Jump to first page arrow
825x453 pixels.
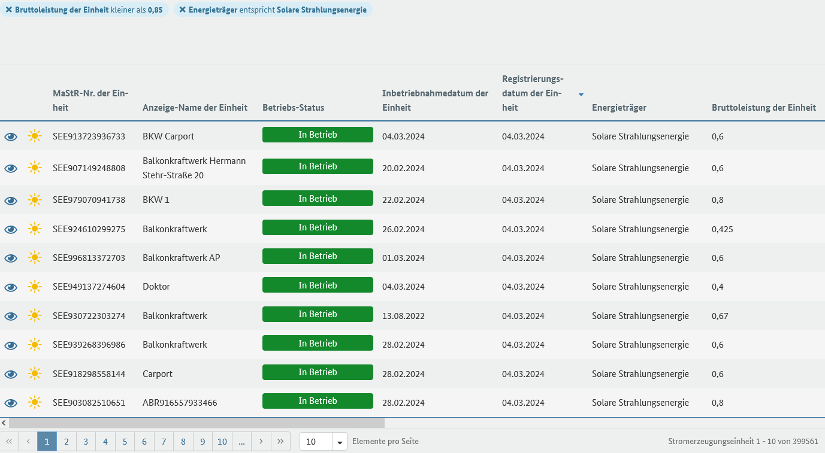9,442
